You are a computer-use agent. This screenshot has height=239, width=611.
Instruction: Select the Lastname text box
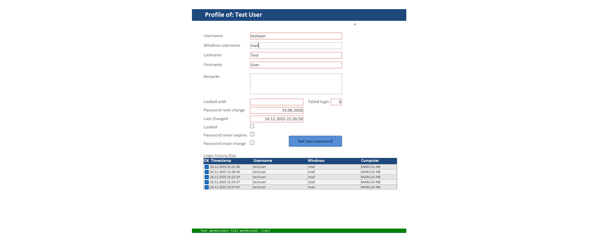pyautogui.click(x=295, y=55)
